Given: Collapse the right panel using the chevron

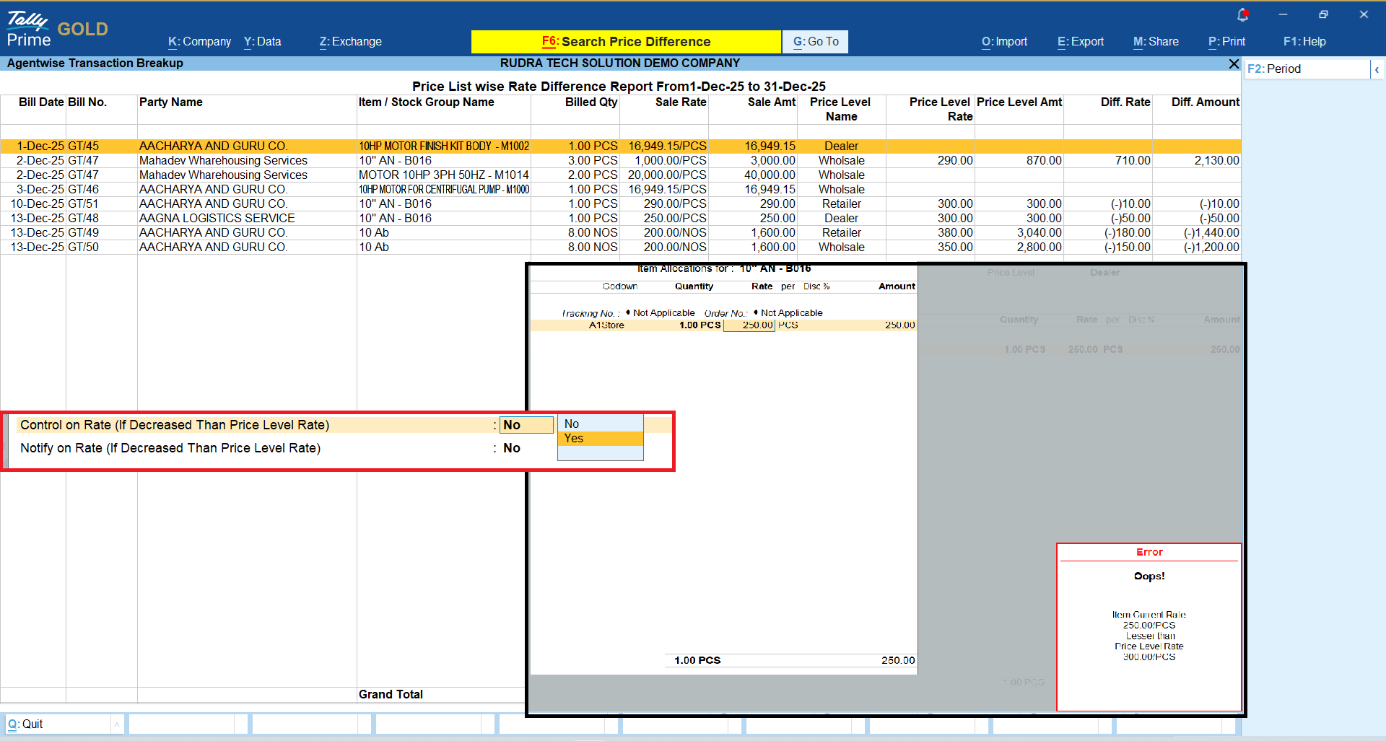Looking at the screenshot, I should (1377, 69).
